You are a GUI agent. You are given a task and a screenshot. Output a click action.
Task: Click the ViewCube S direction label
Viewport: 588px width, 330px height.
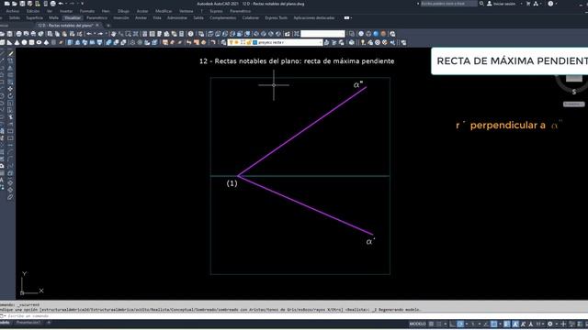[x=573, y=92]
